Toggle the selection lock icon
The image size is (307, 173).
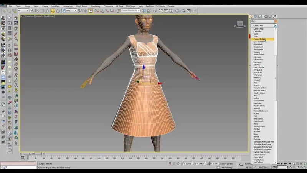pos(174,163)
